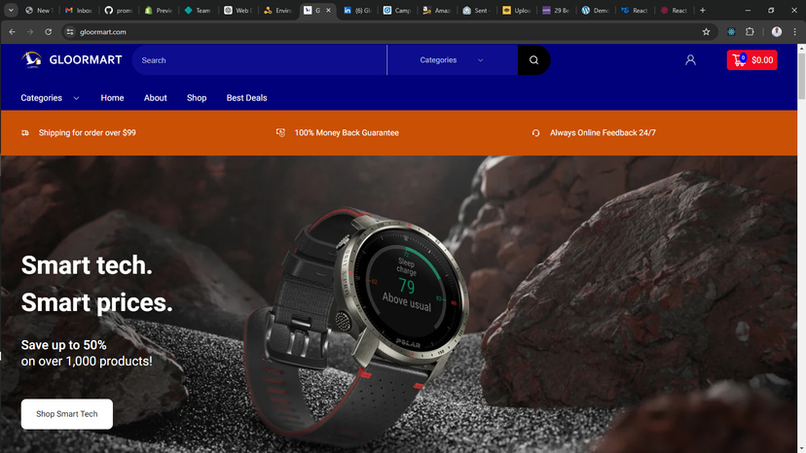Click the chevron beside nav Categories
This screenshot has height=453, width=806.
tap(76, 98)
